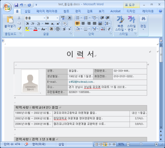Switch to the Page Layout (페이지 레이아웃) tab

47,11
